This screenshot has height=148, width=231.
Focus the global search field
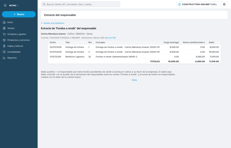pyautogui.click(x=81, y=4)
